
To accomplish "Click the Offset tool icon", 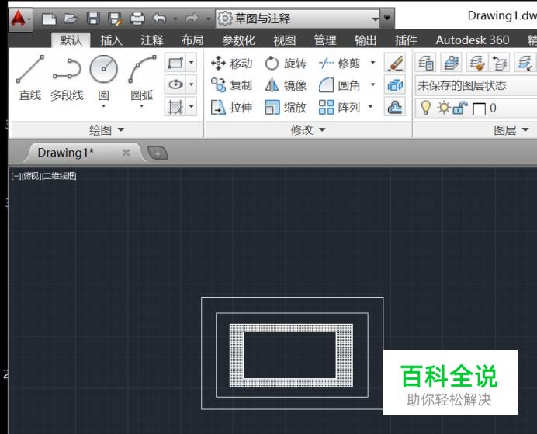I will (x=395, y=107).
